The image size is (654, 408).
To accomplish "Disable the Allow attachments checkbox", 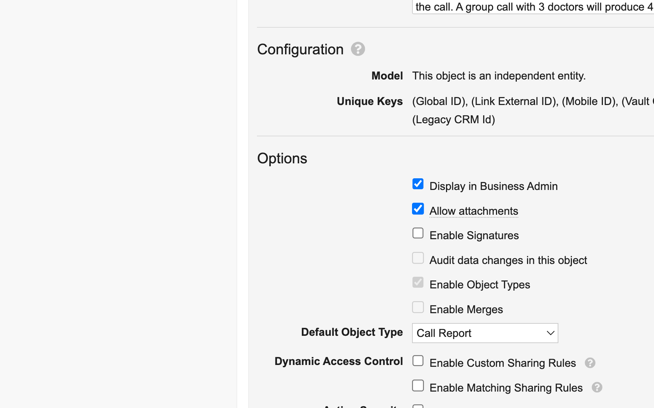I will 418,209.
